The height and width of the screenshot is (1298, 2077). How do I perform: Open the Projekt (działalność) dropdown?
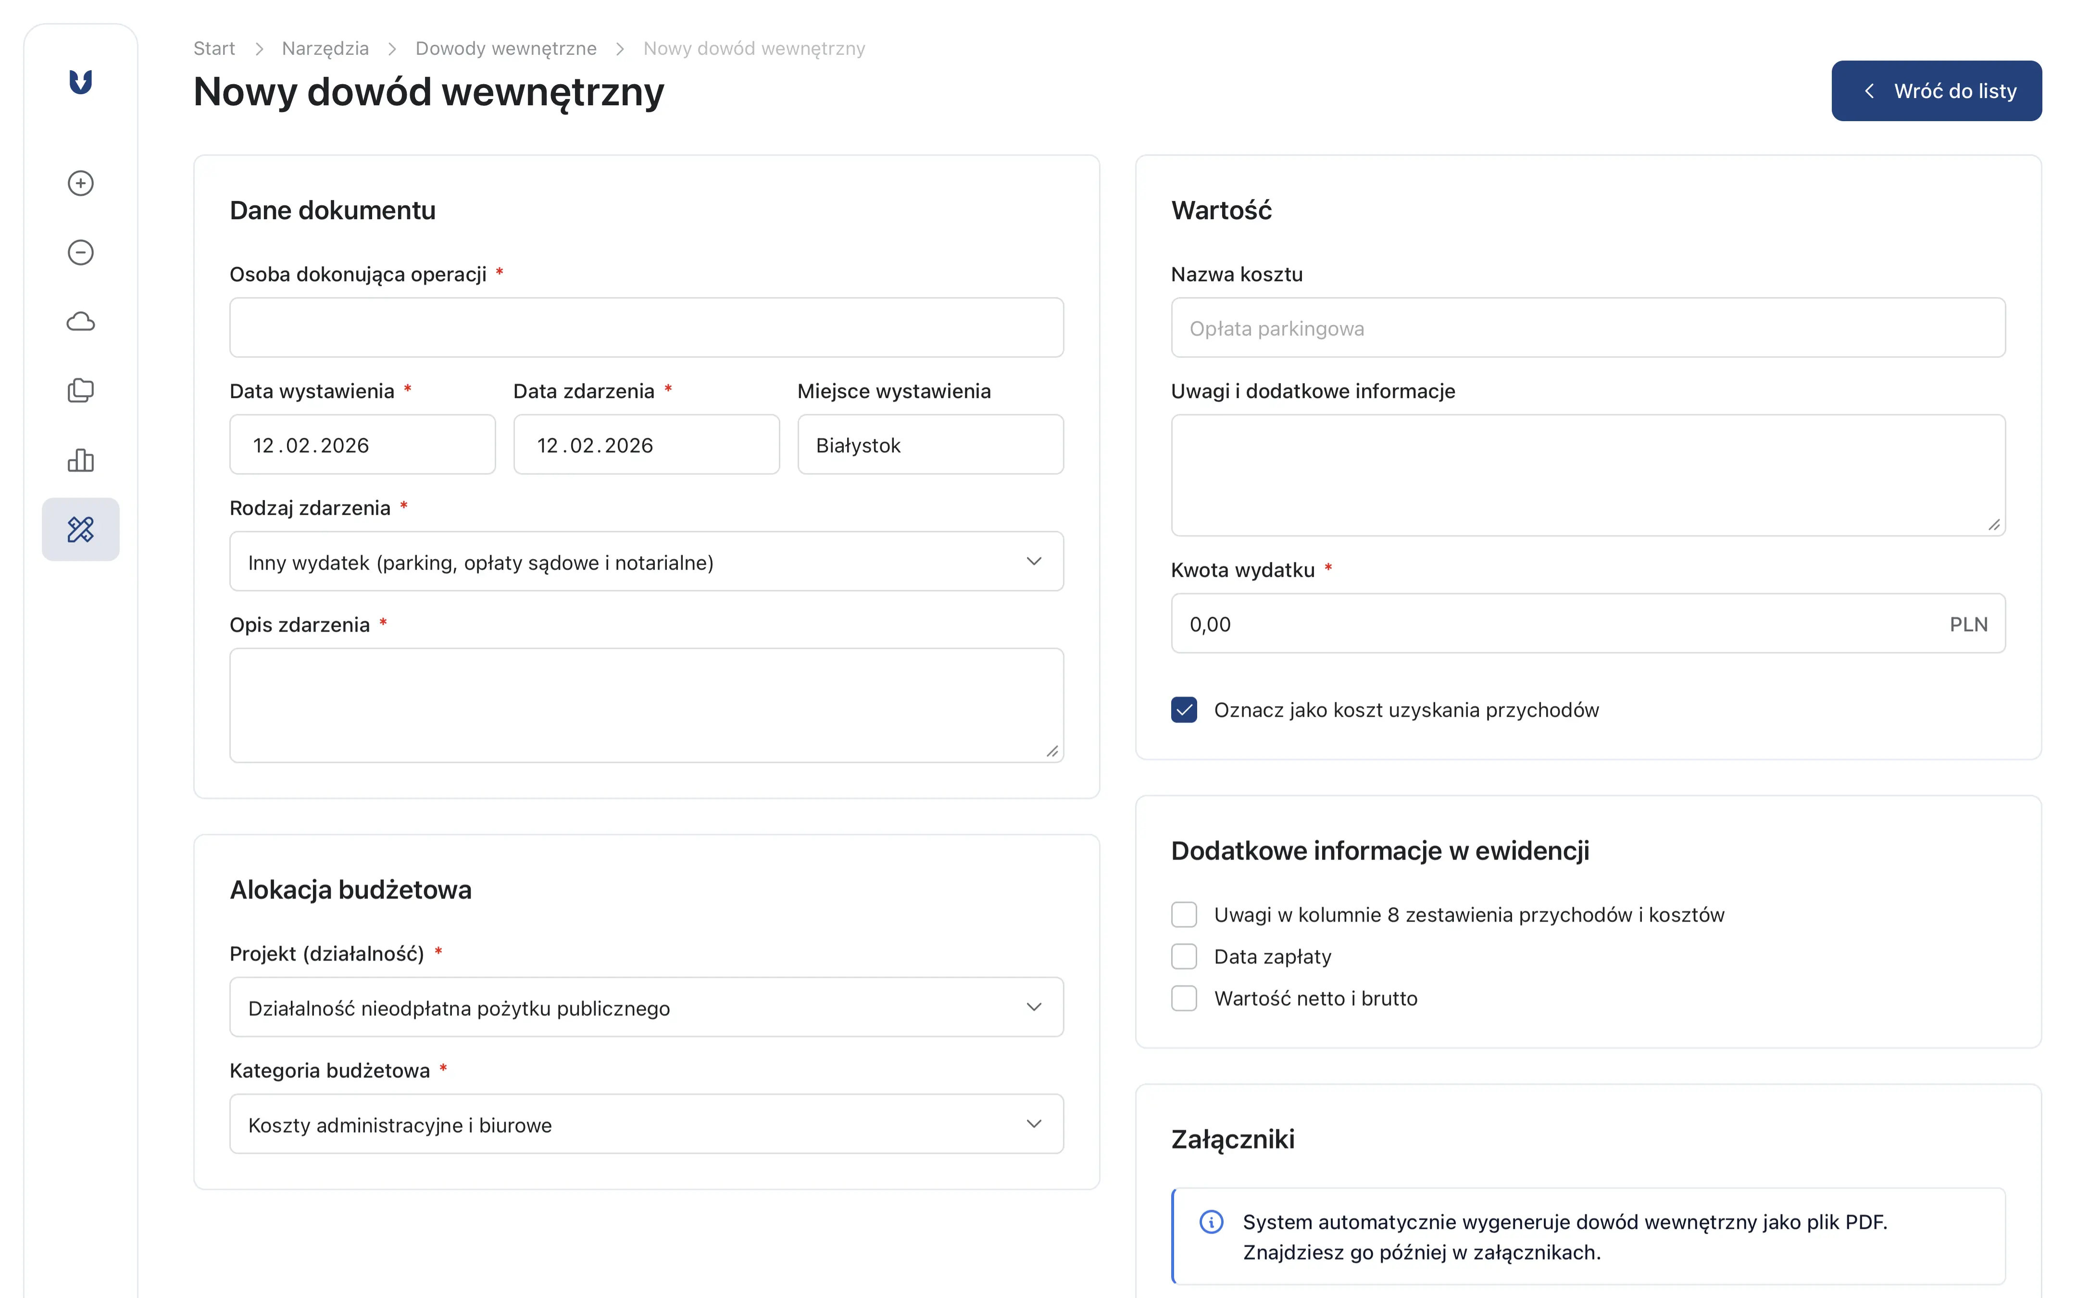click(645, 1007)
